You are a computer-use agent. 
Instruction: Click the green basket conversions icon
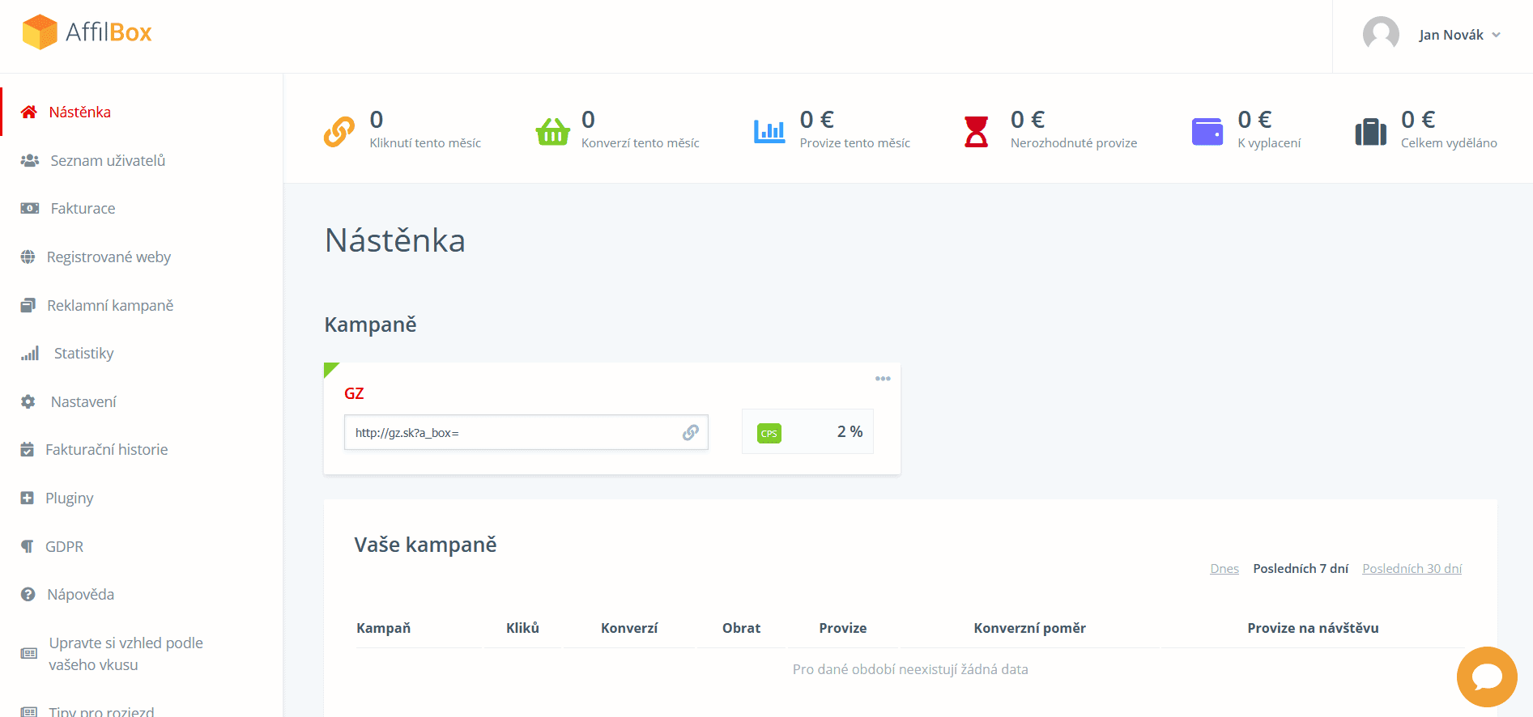[552, 131]
